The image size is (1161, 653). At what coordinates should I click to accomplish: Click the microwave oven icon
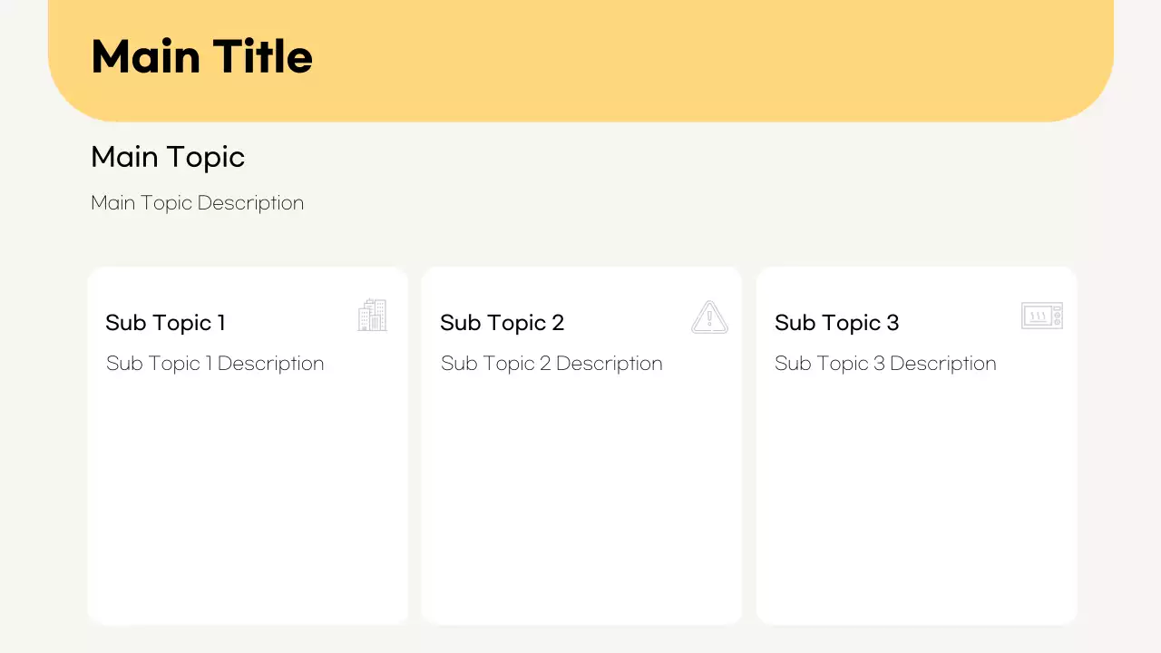click(x=1041, y=316)
